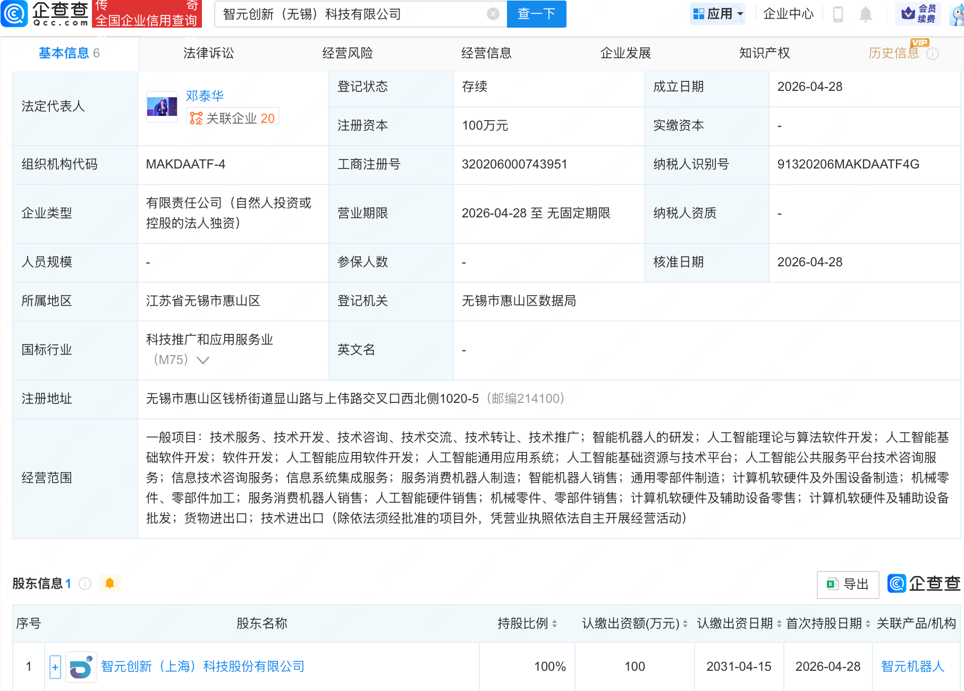The height and width of the screenshot is (691, 964).
Task: Export shareholder data with 导出 button
Action: tap(848, 584)
